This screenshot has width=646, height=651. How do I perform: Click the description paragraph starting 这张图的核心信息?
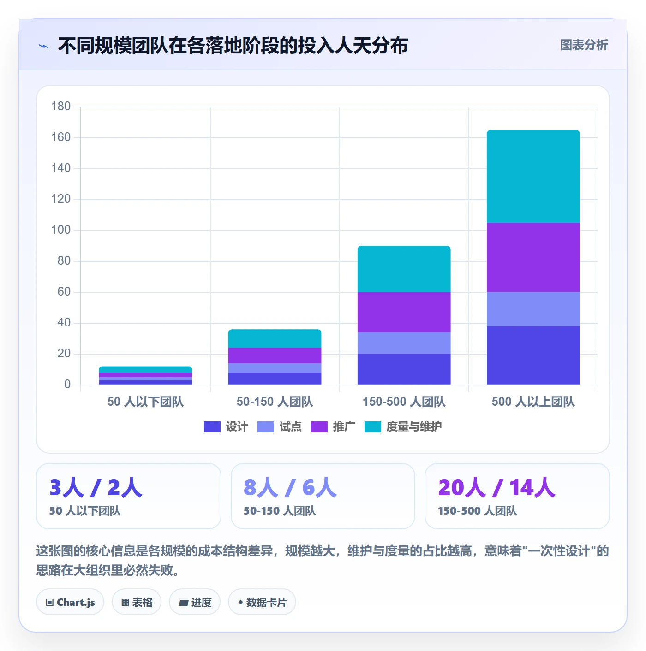coord(323,561)
